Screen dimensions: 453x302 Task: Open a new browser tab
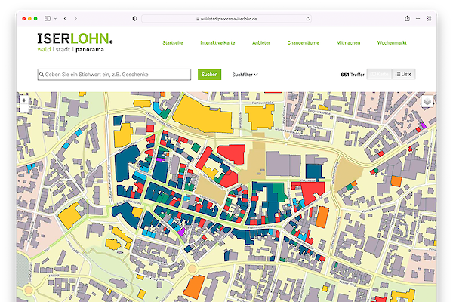tap(418, 17)
